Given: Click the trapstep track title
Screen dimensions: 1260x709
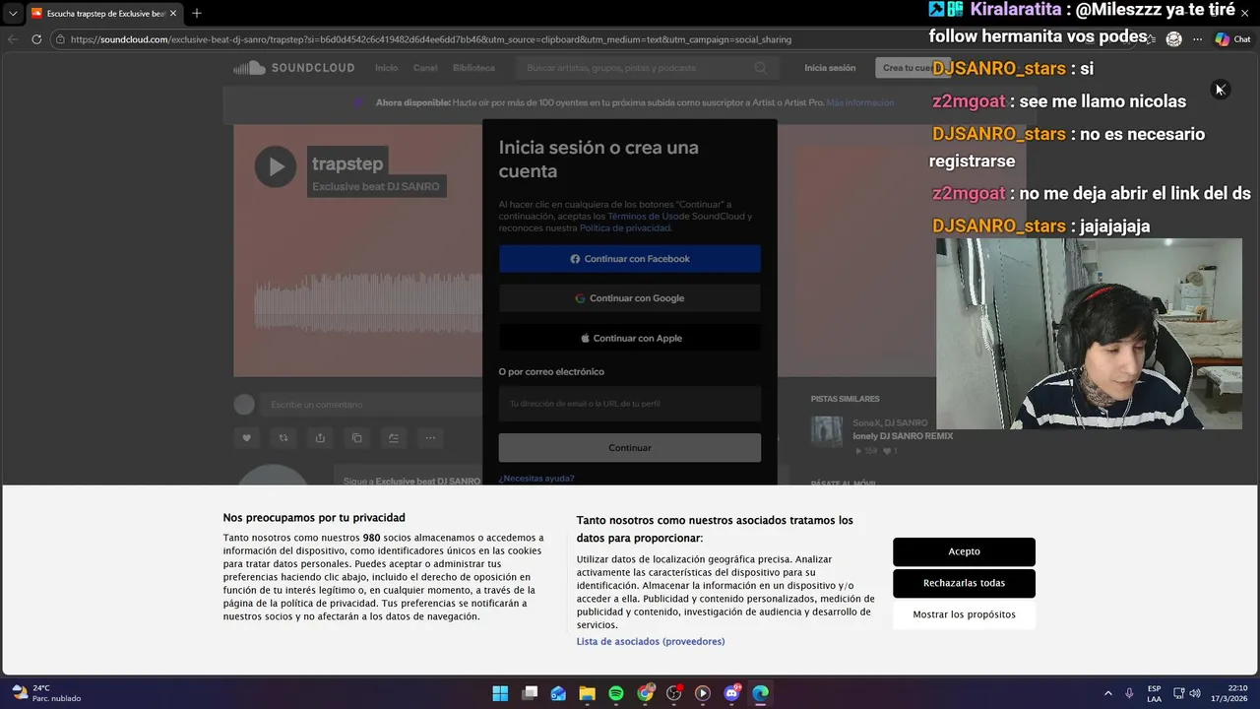Looking at the screenshot, I should coord(346,163).
